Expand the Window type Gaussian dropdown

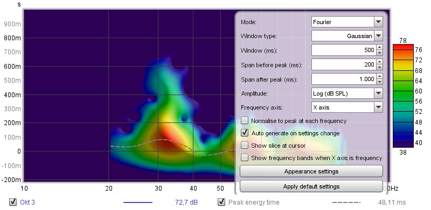[378, 36]
